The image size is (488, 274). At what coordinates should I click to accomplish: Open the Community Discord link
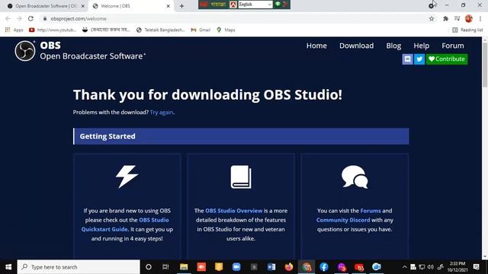point(343,220)
